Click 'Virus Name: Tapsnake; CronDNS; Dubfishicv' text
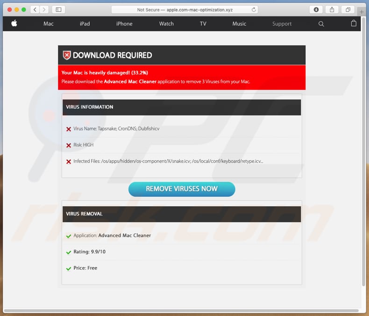The width and height of the screenshot is (369, 316). pos(116,129)
